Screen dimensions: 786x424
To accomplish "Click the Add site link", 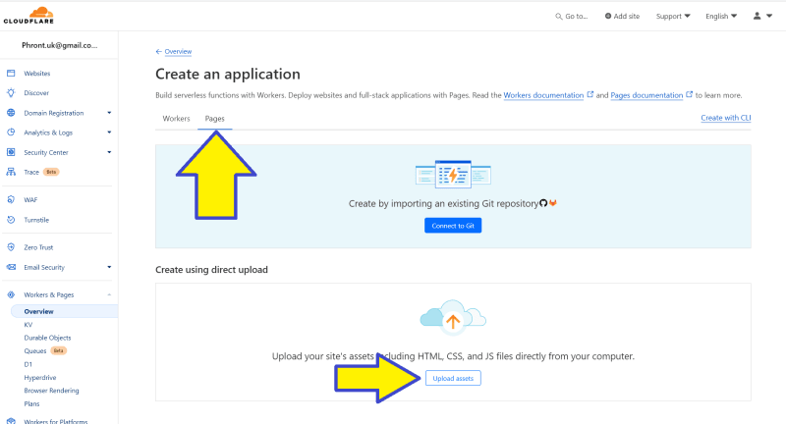I will pyautogui.click(x=622, y=16).
